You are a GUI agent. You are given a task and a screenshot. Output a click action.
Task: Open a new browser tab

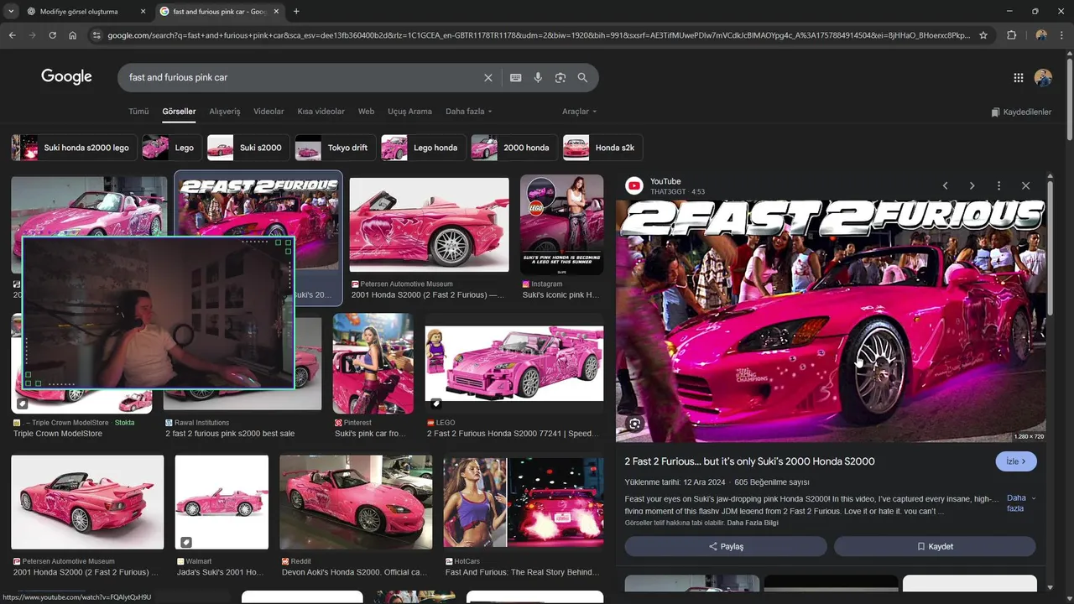point(296,12)
